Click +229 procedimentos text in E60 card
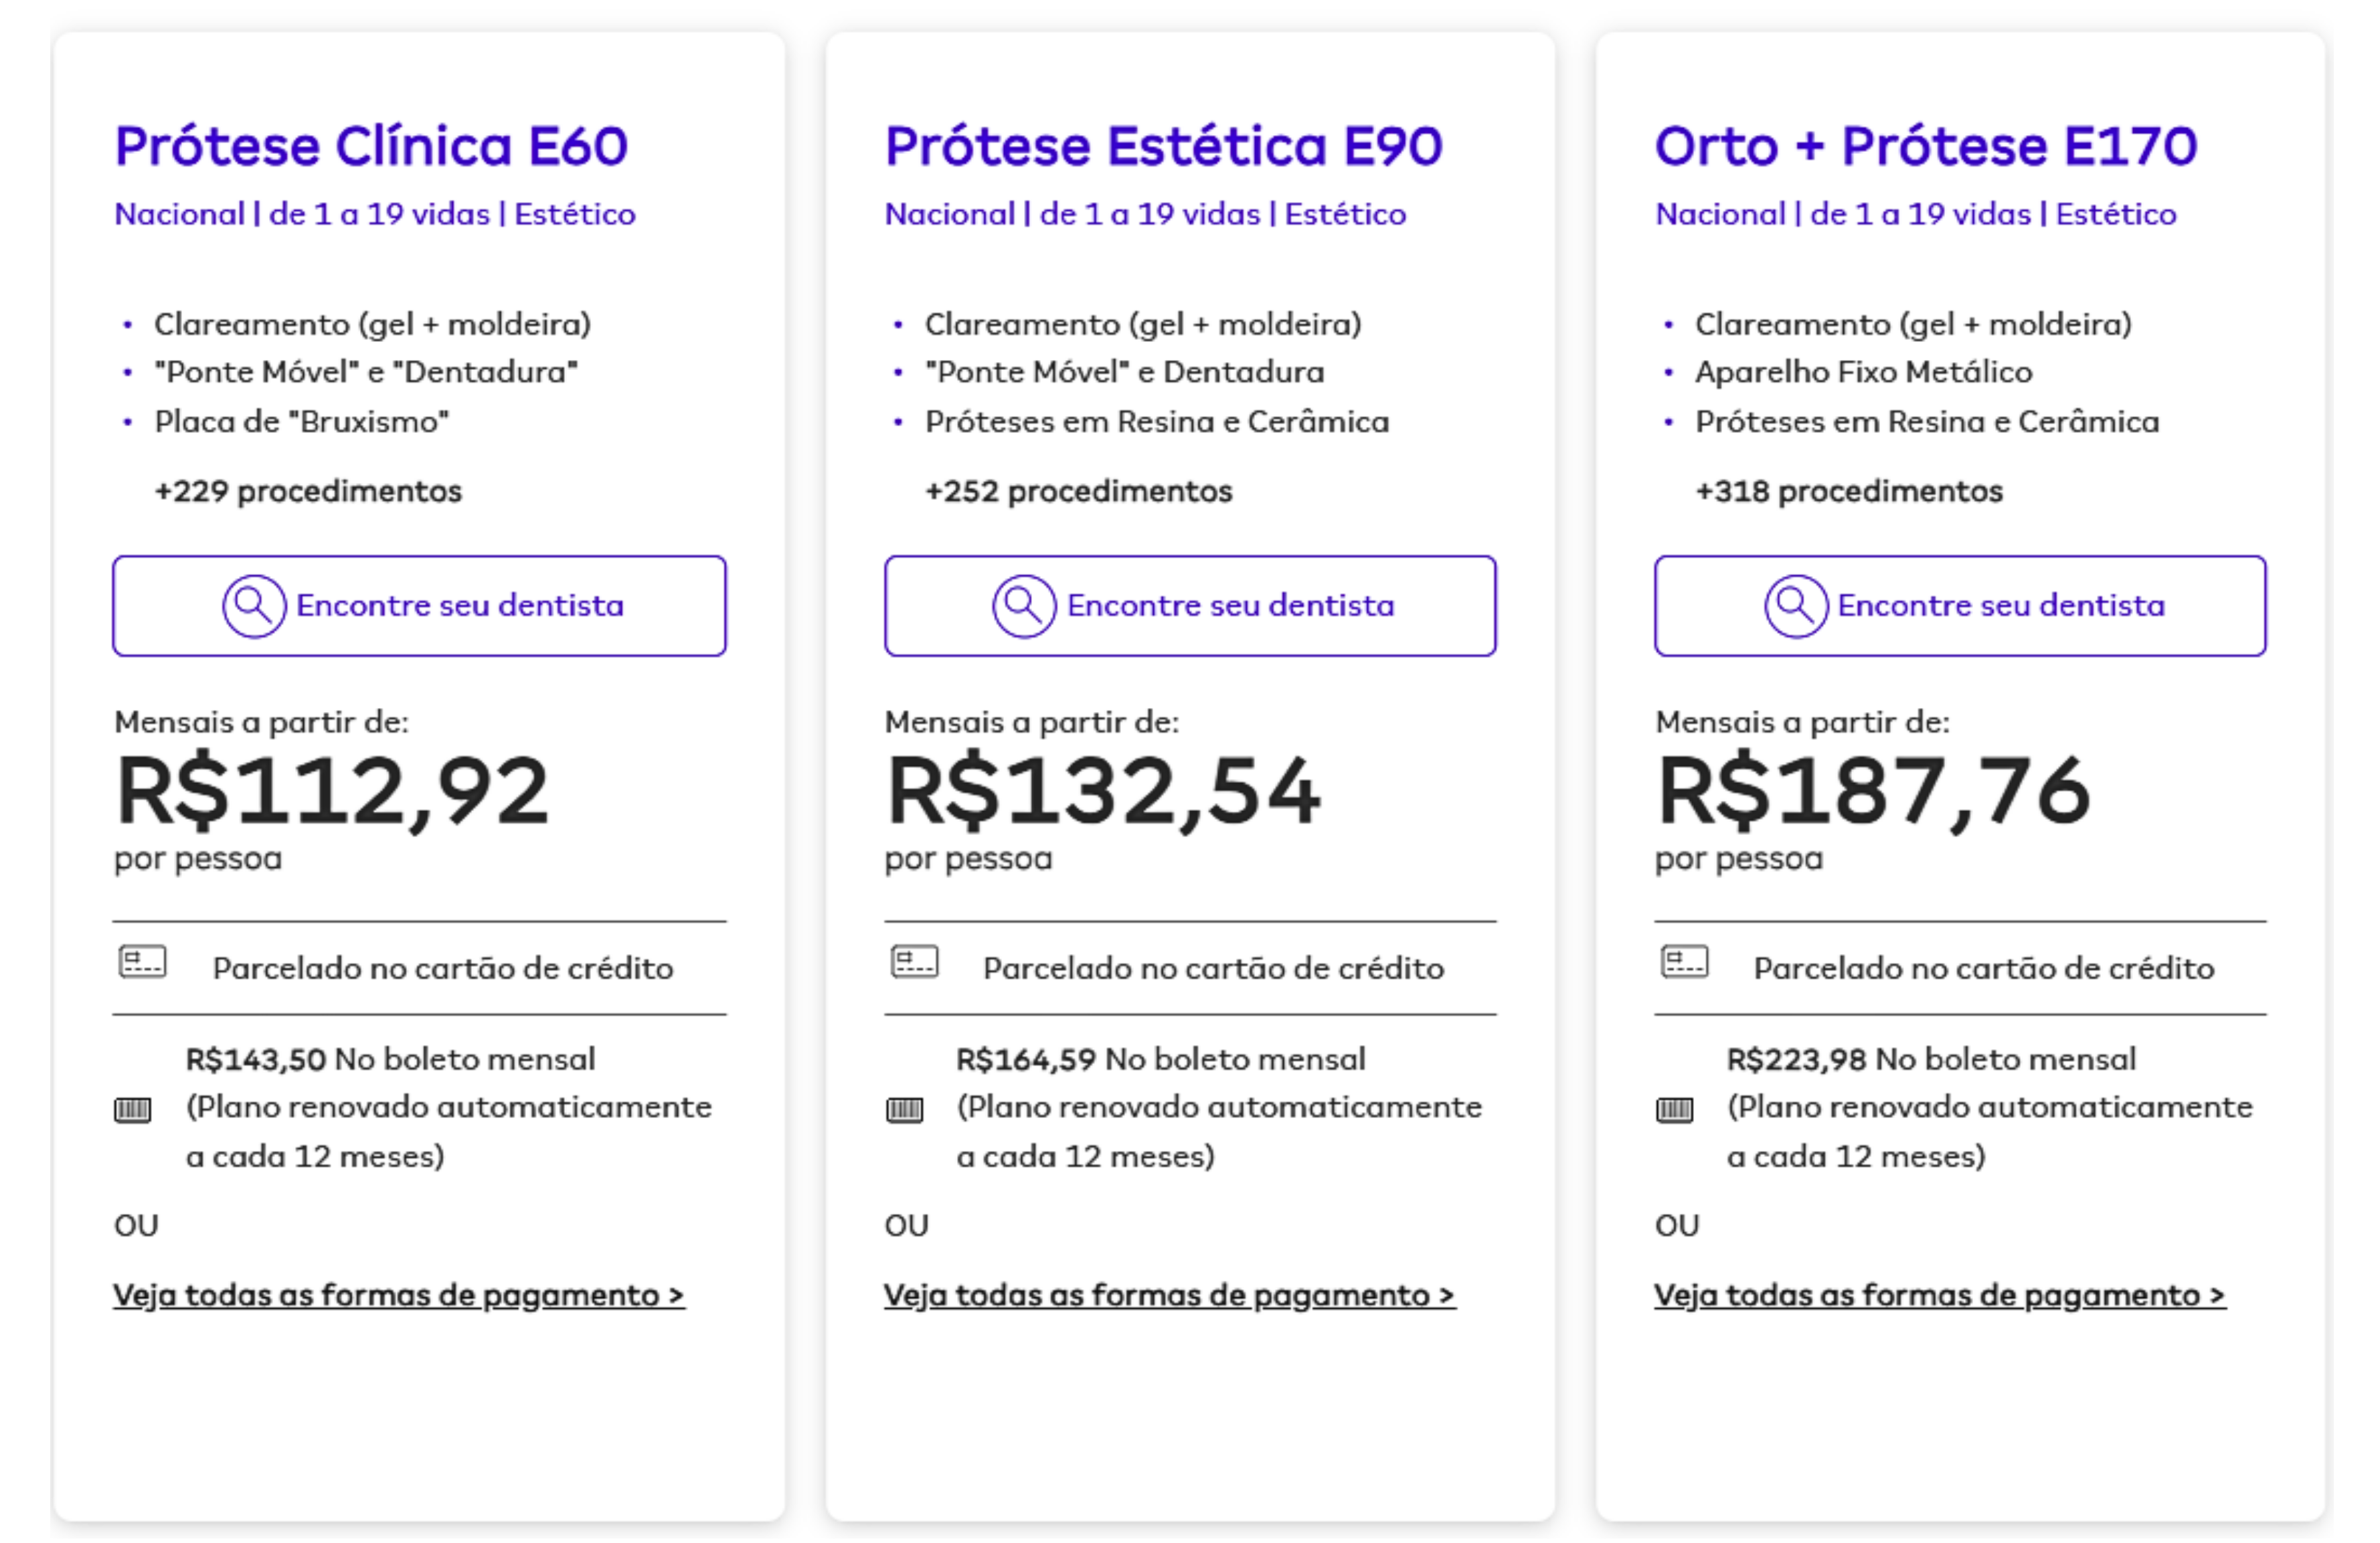This screenshot has height=1543, width=2380. tap(308, 491)
